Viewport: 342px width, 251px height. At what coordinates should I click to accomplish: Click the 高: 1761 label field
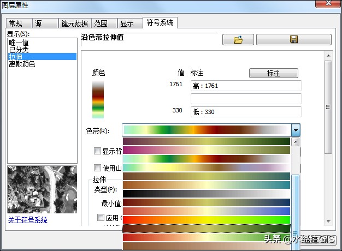point(245,86)
